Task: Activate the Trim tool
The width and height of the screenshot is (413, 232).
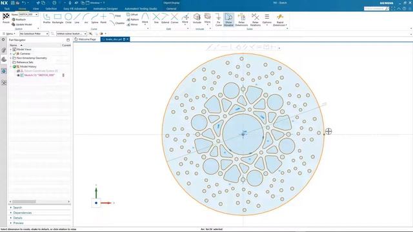Action: click(156, 19)
